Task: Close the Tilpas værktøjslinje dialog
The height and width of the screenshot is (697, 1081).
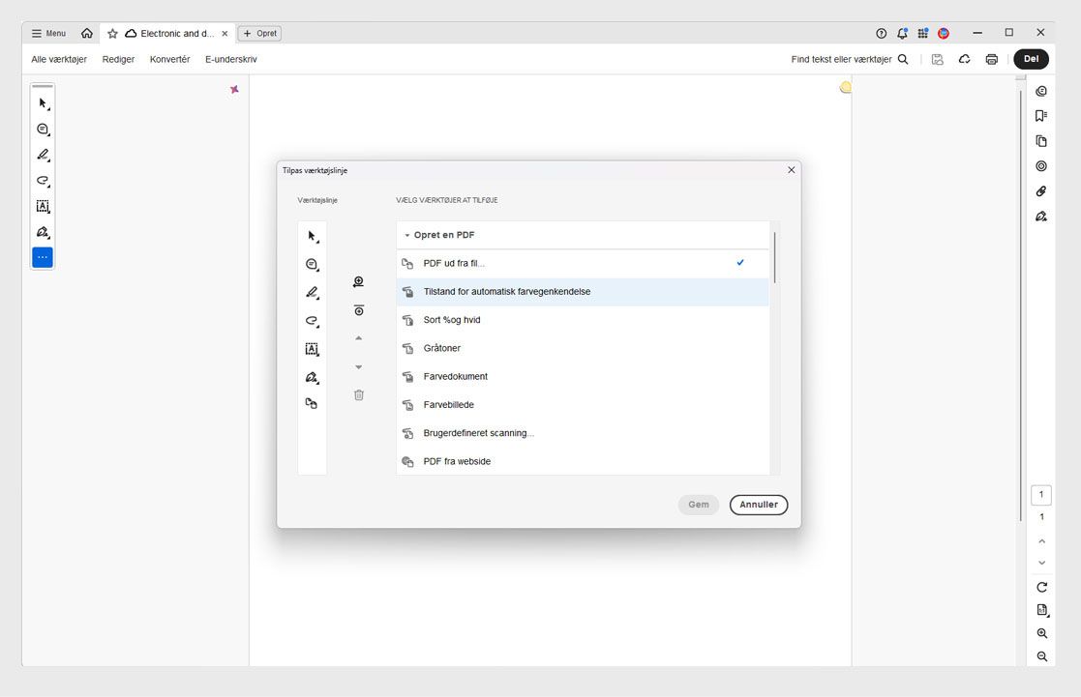Action: click(792, 170)
